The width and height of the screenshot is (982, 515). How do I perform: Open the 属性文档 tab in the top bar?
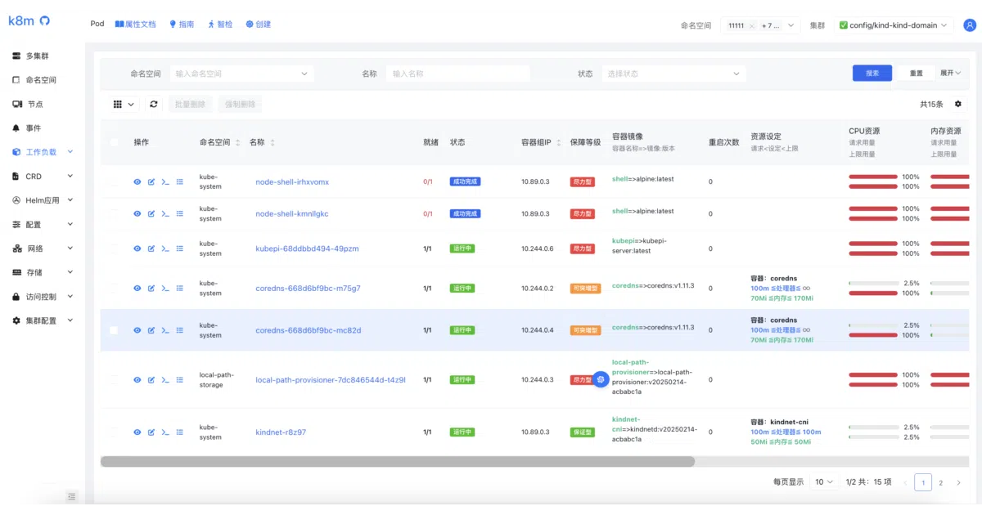click(135, 25)
